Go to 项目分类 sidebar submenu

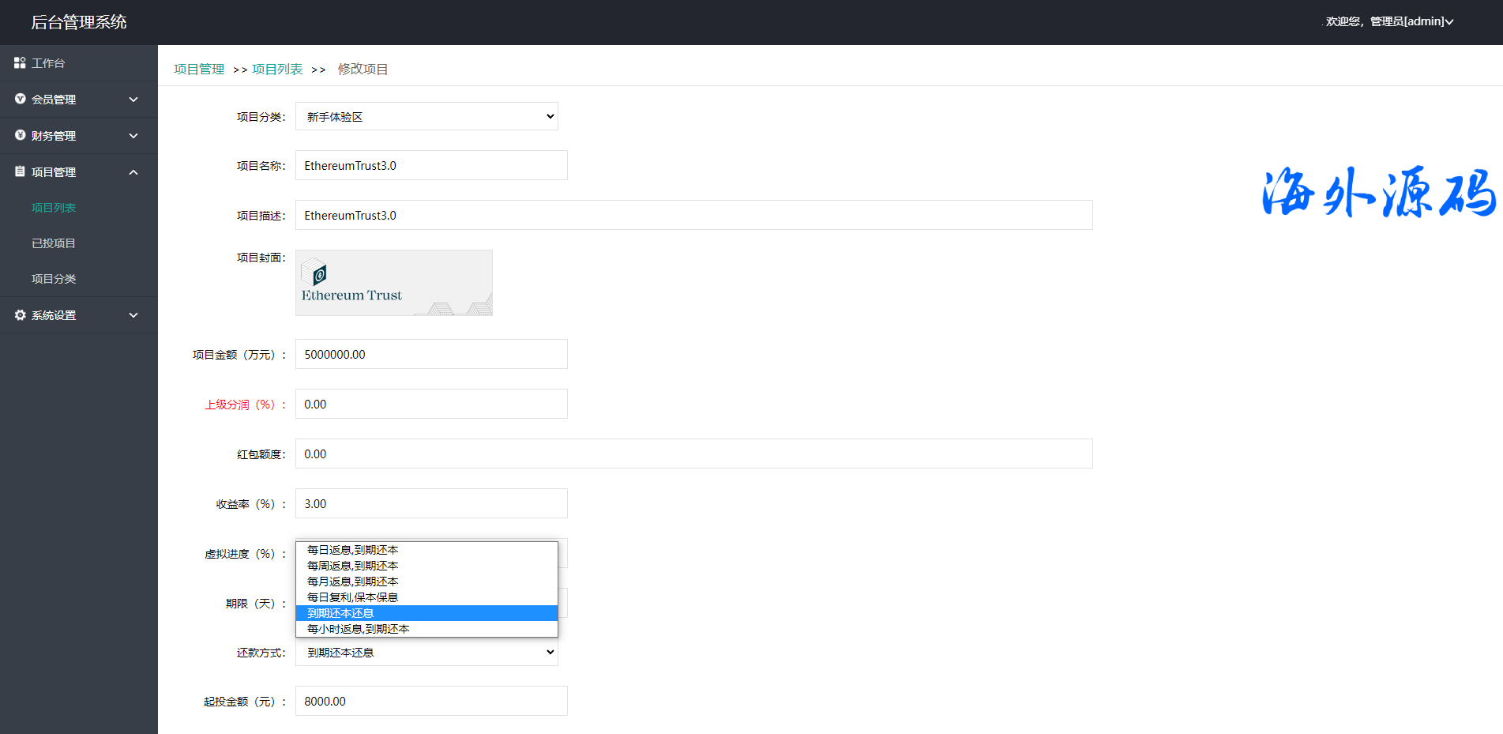[54, 279]
